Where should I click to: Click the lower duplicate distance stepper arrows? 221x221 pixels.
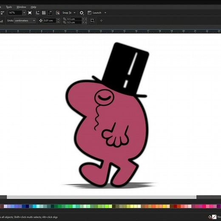click(x=85, y=23)
